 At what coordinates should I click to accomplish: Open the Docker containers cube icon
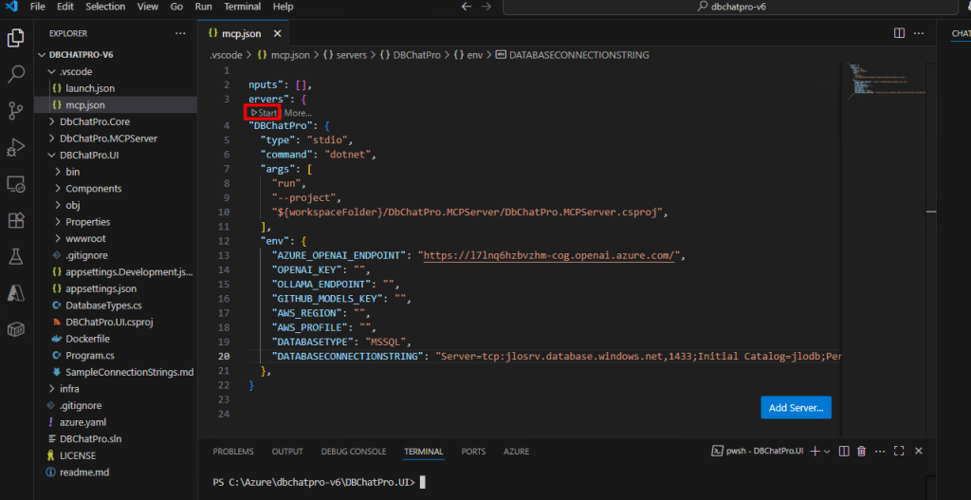click(x=15, y=329)
